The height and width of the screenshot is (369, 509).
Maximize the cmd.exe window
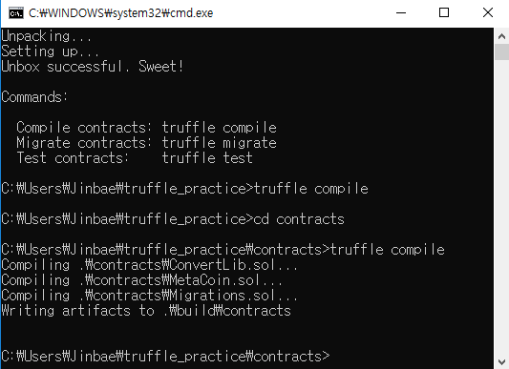pyautogui.click(x=444, y=13)
